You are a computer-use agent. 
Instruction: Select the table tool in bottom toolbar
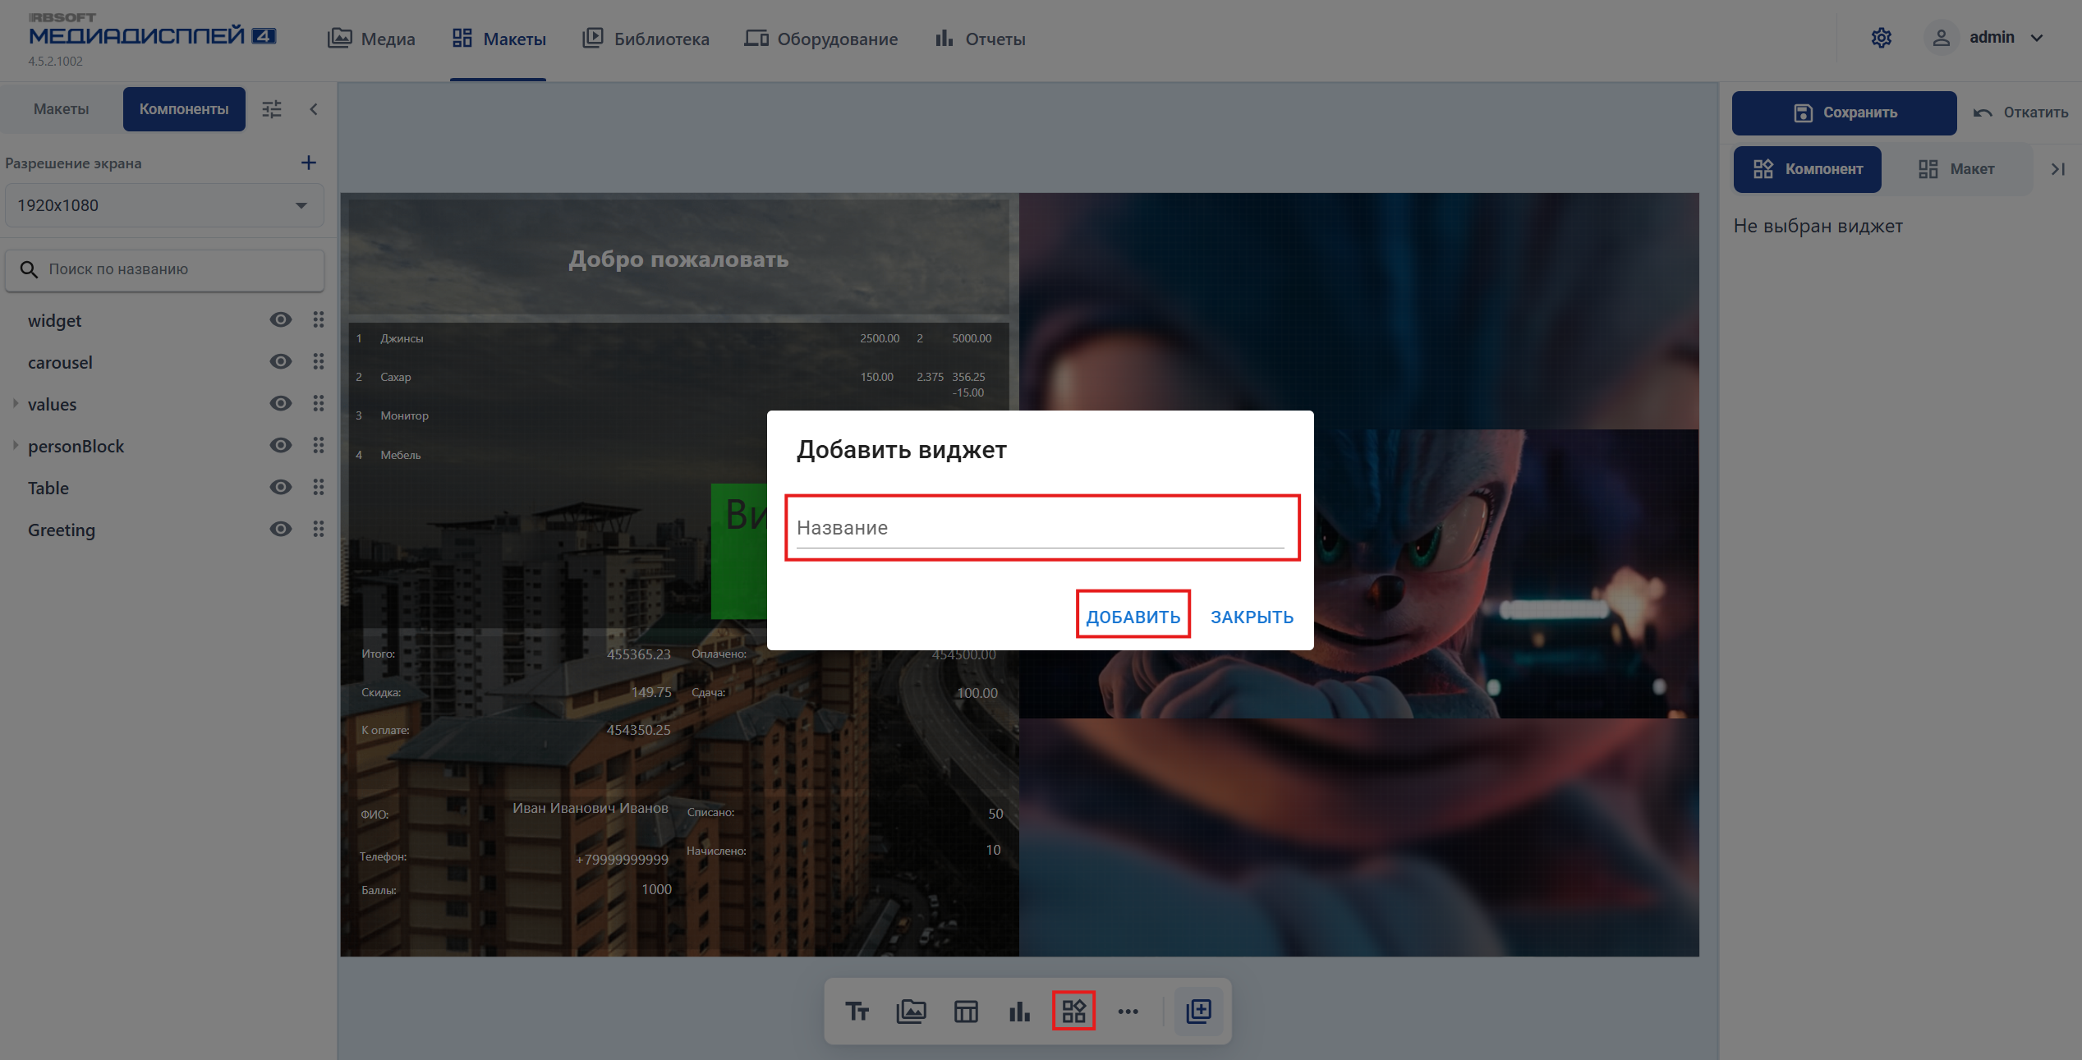[x=966, y=1011]
